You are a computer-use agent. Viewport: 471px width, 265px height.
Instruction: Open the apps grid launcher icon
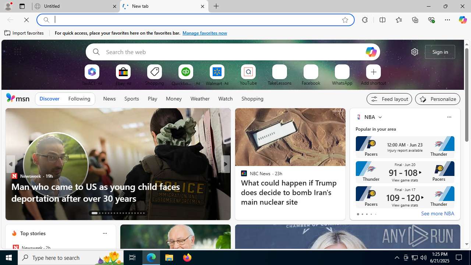click(17, 52)
